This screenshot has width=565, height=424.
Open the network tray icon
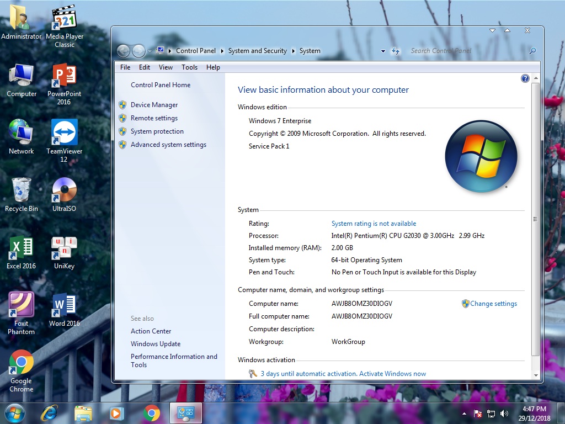pyautogui.click(x=491, y=414)
